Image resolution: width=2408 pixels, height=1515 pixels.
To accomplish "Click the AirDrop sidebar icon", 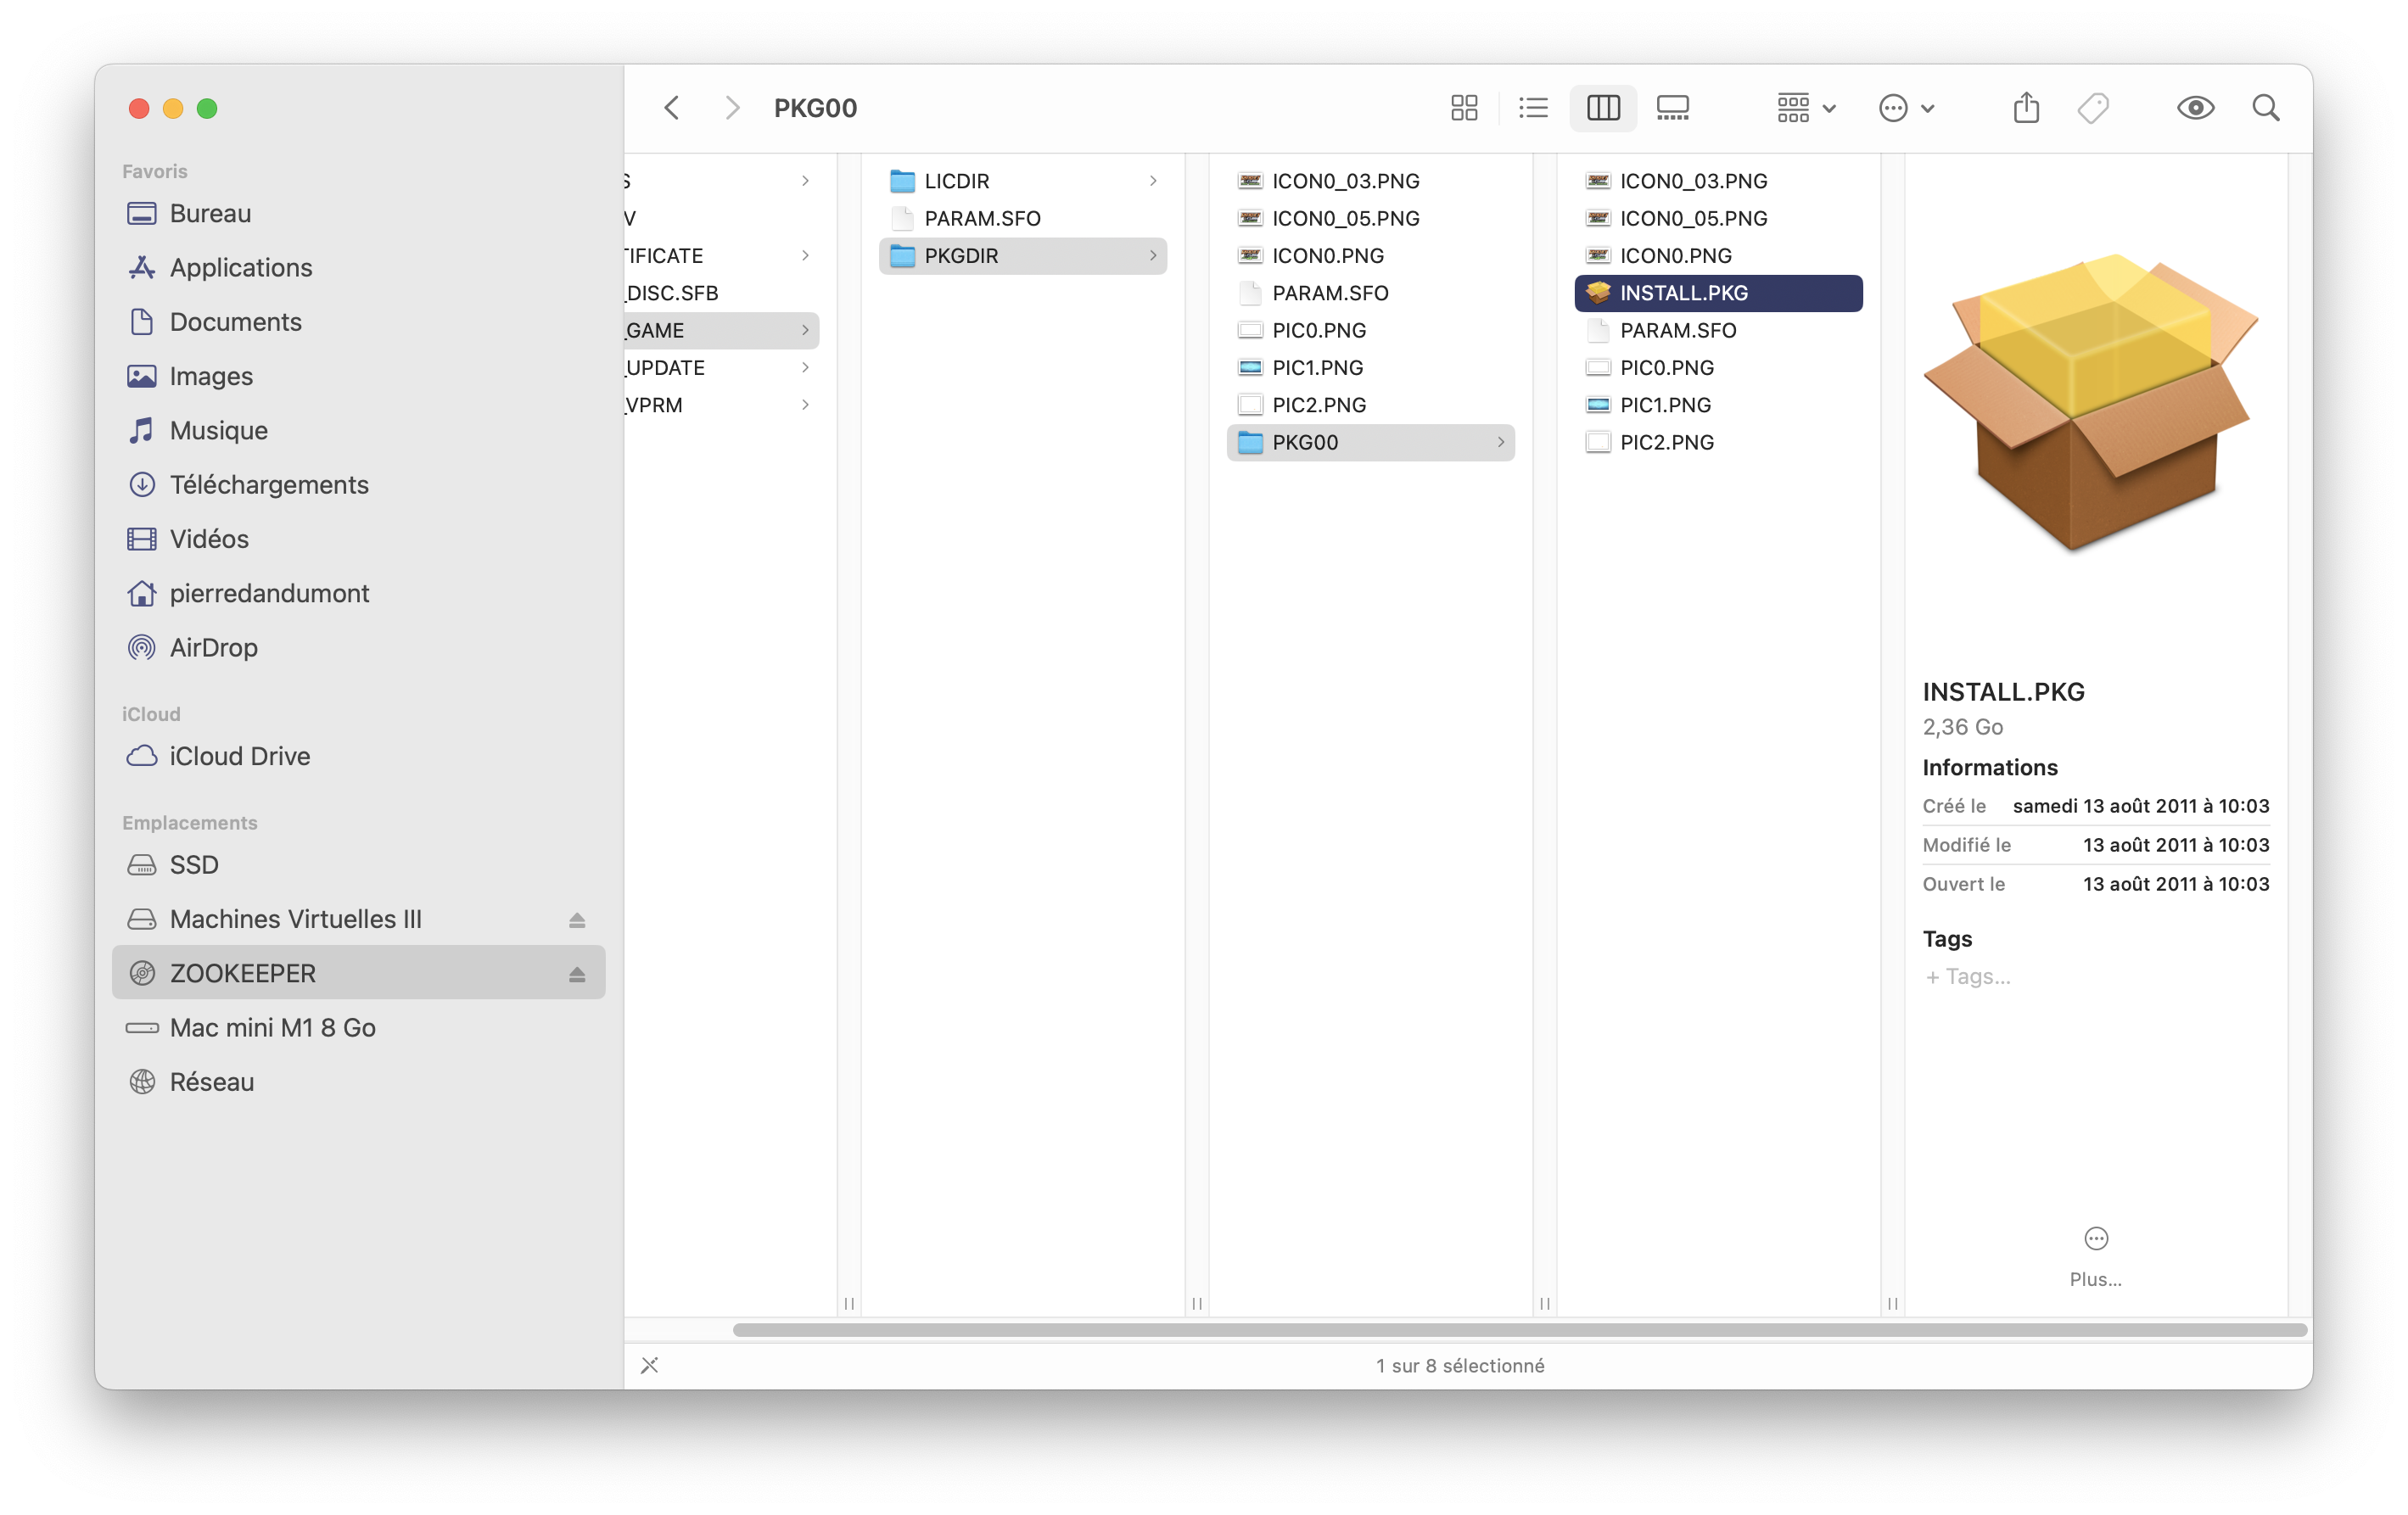I will [142, 648].
